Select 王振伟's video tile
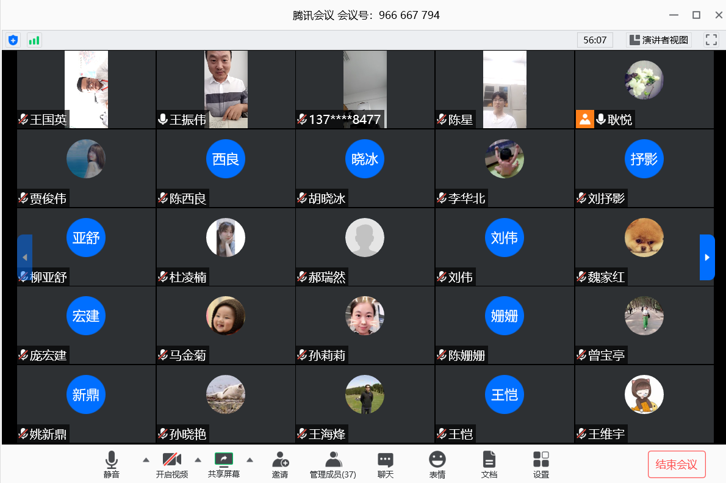726x483 pixels. [x=226, y=89]
